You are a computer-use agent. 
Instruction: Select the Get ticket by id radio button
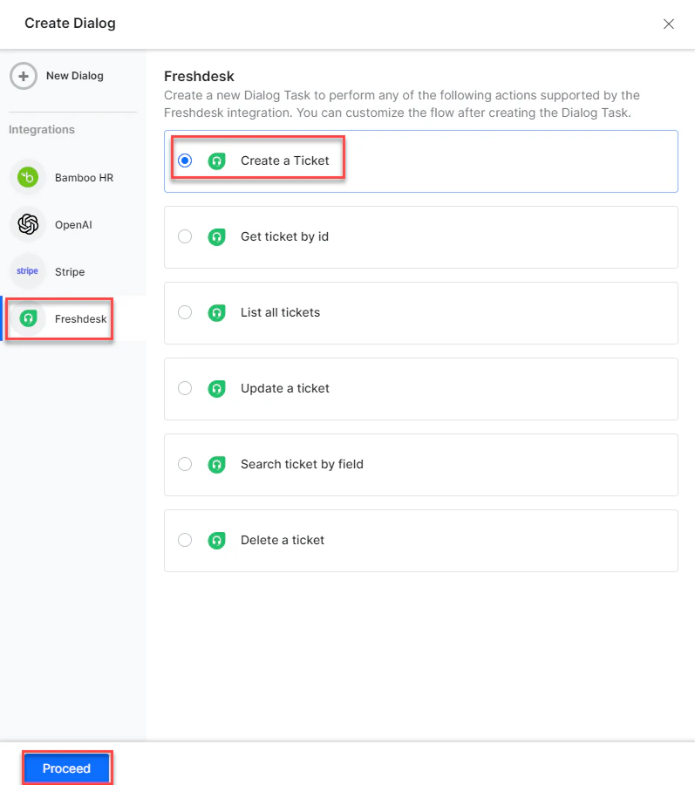pyautogui.click(x=185, y=236)
